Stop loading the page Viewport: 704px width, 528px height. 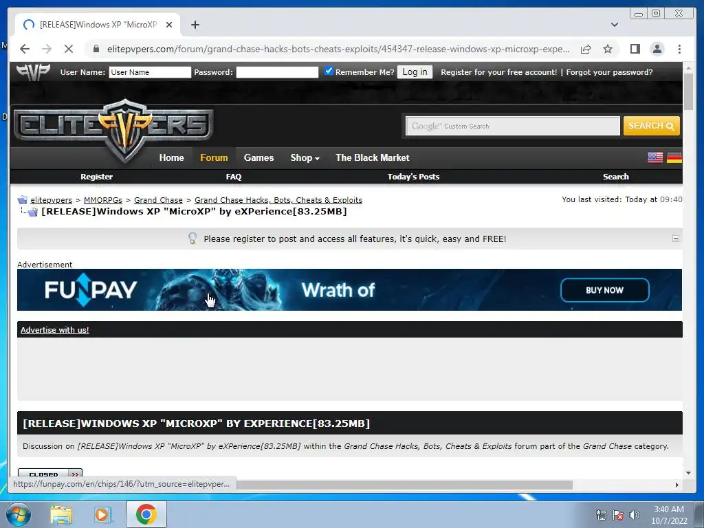tap(69, 49)
